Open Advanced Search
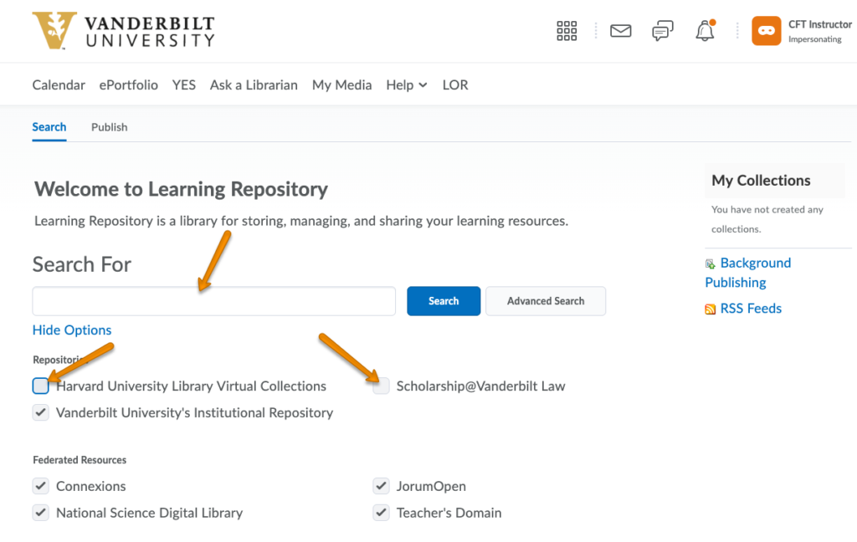This screenshot has width=857, height=542. [x=545, y=301]
